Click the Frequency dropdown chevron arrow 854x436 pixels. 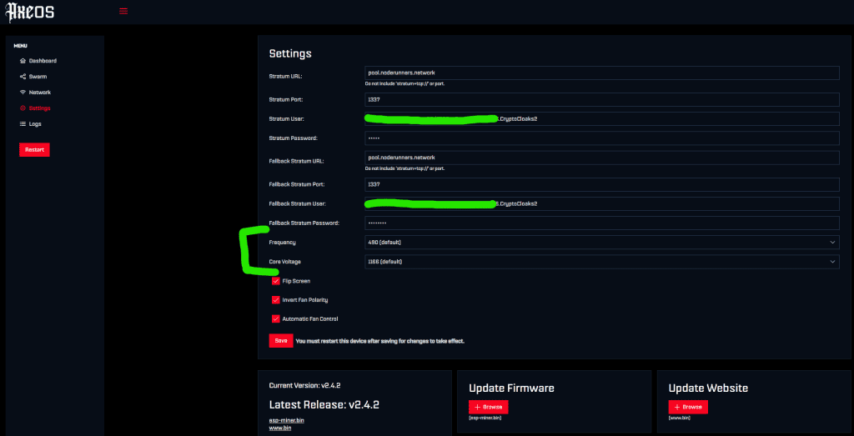point(832,242)
